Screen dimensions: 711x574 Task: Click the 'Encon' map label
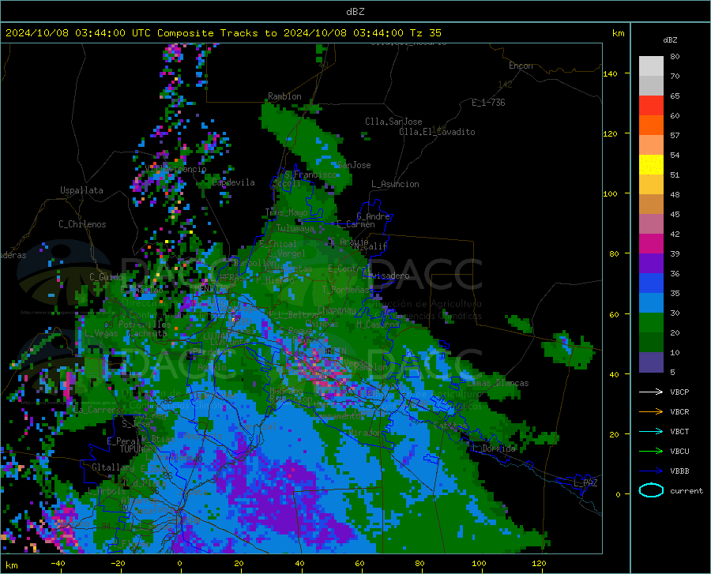[521, 66]
